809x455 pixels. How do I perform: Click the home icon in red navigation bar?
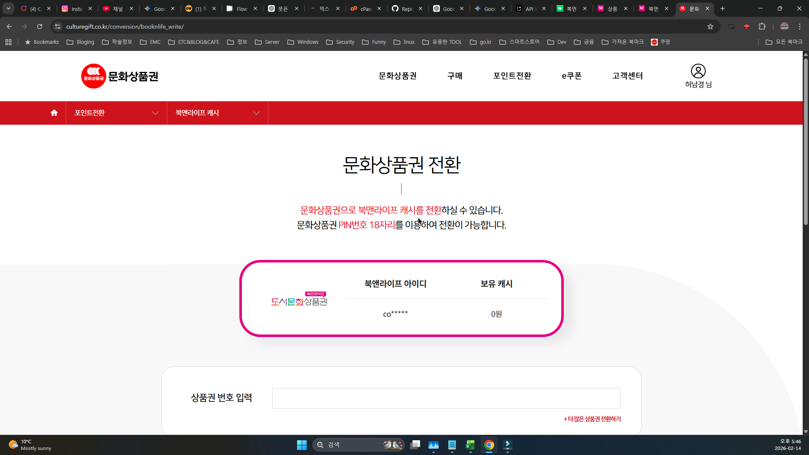point(54,112)
